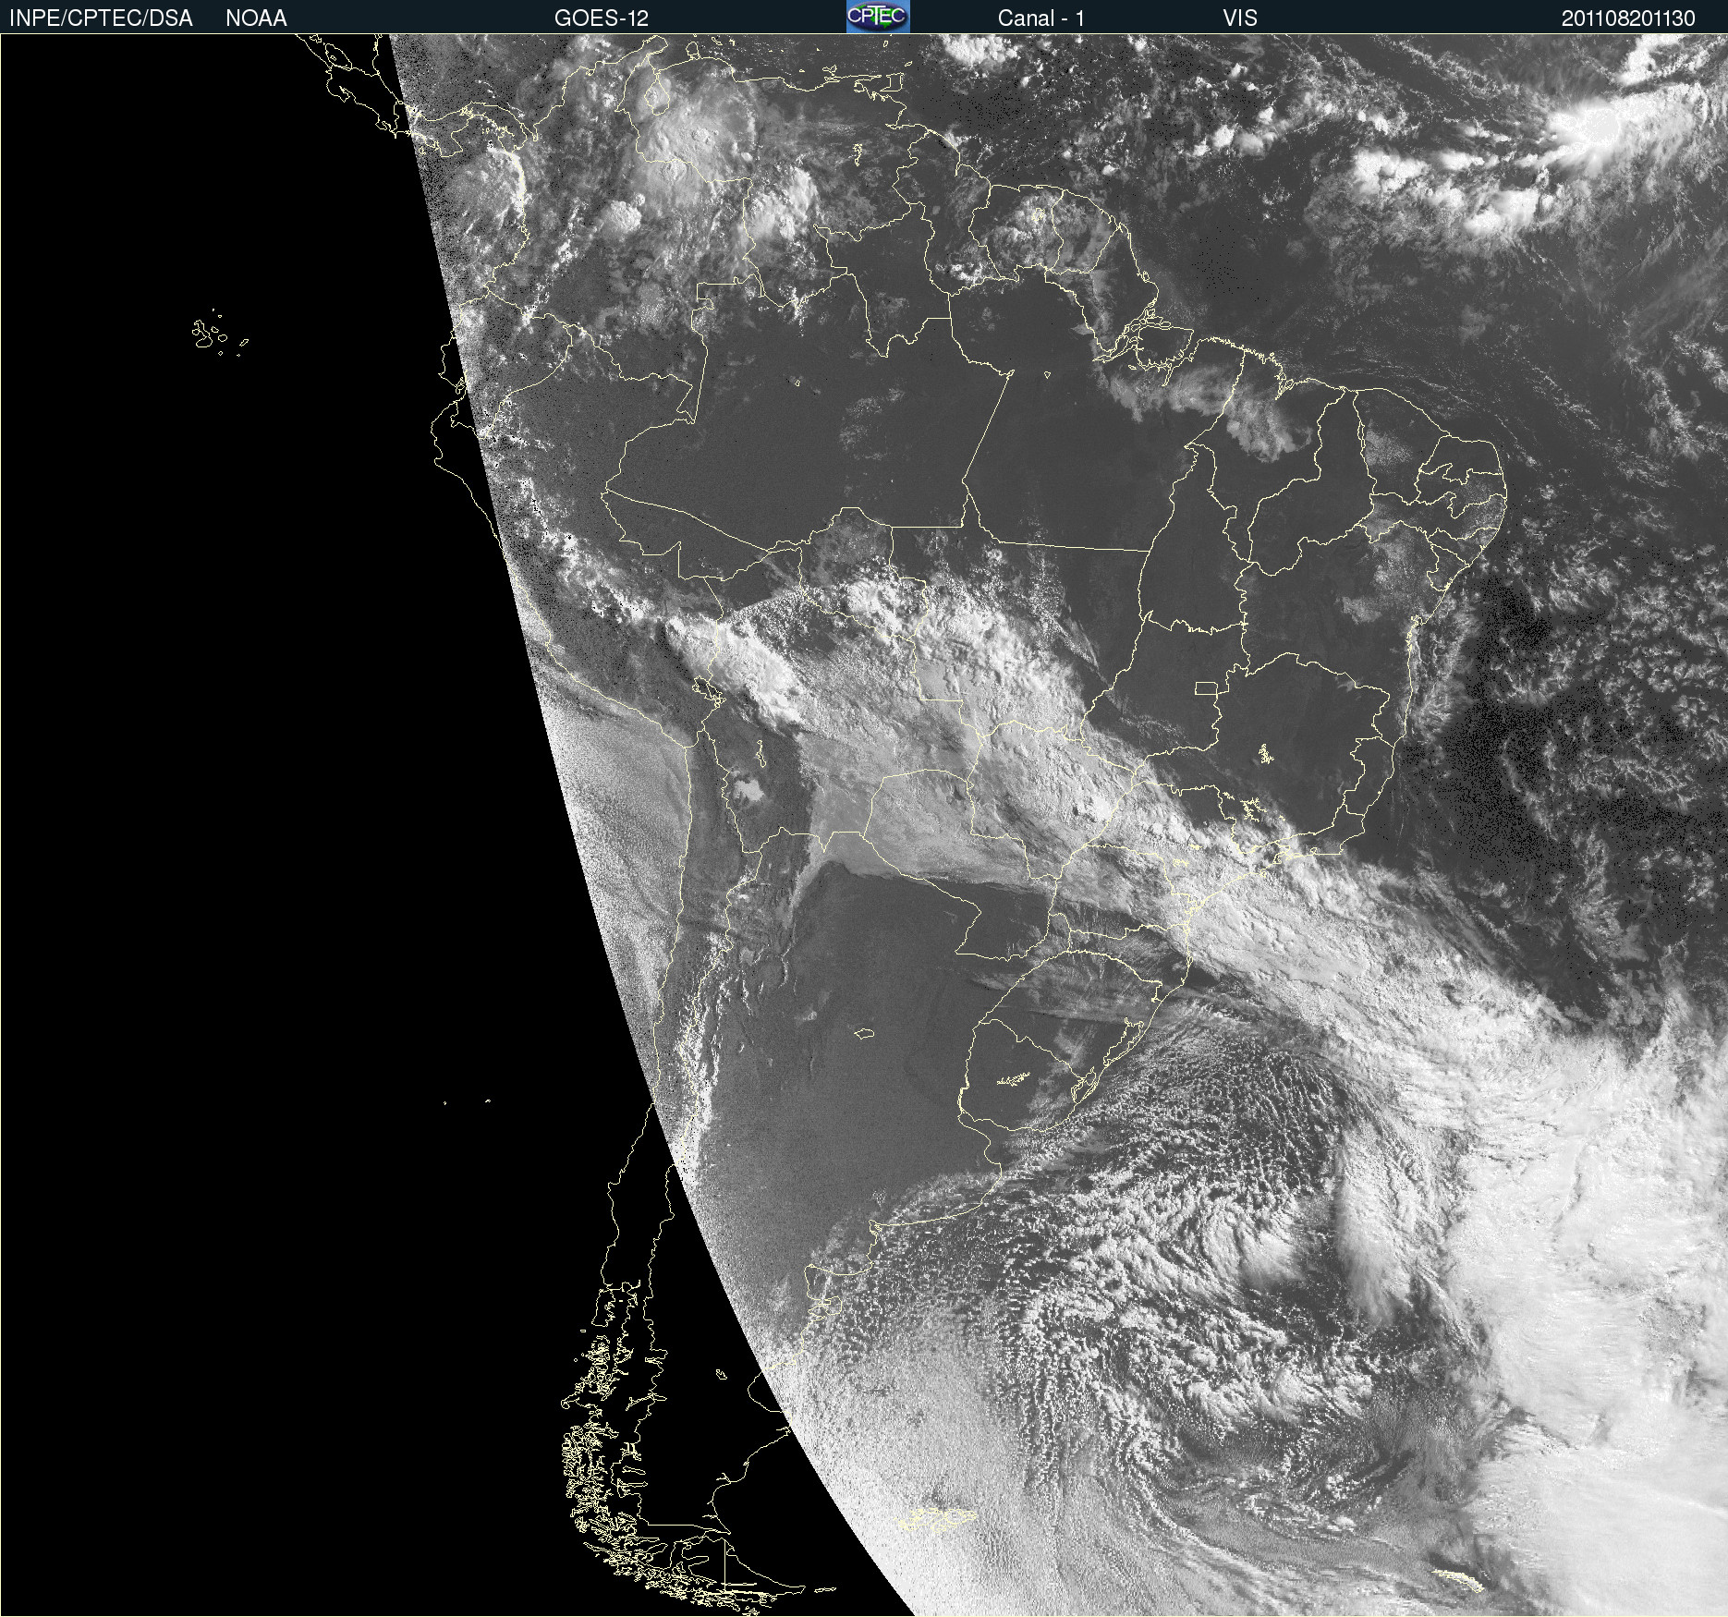Select the INPE/CPTEC/DSA header label

point(101,18)
